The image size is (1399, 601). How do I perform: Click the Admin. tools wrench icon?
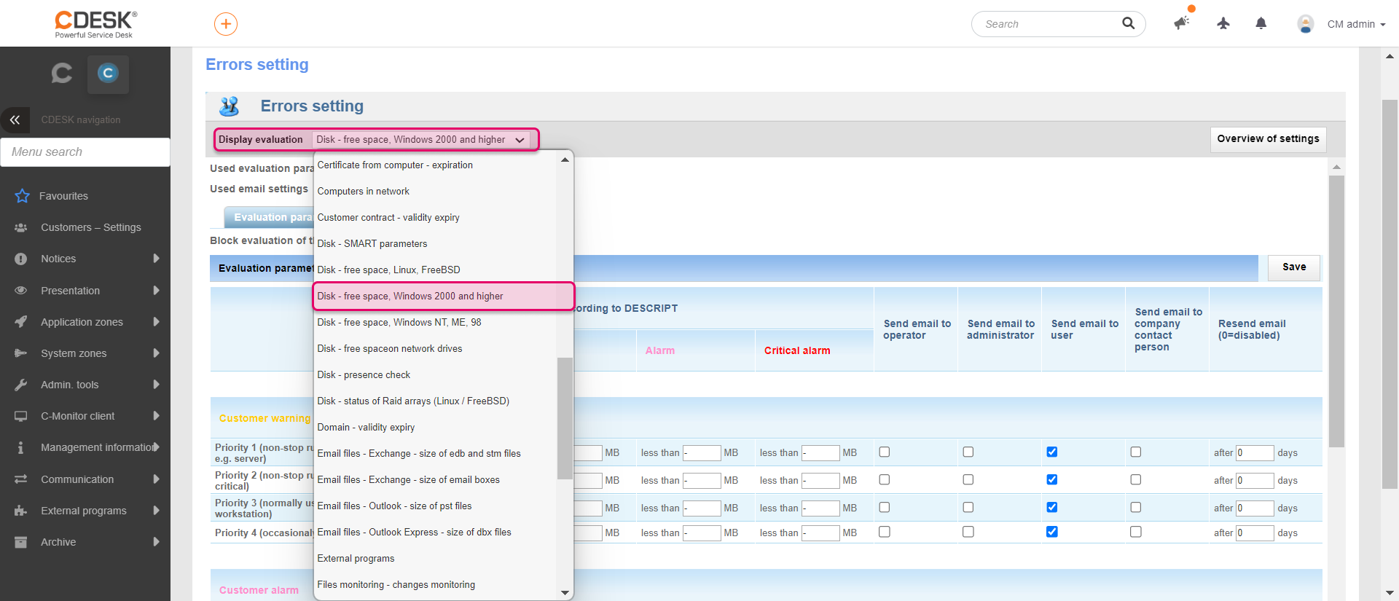[21, 385]
